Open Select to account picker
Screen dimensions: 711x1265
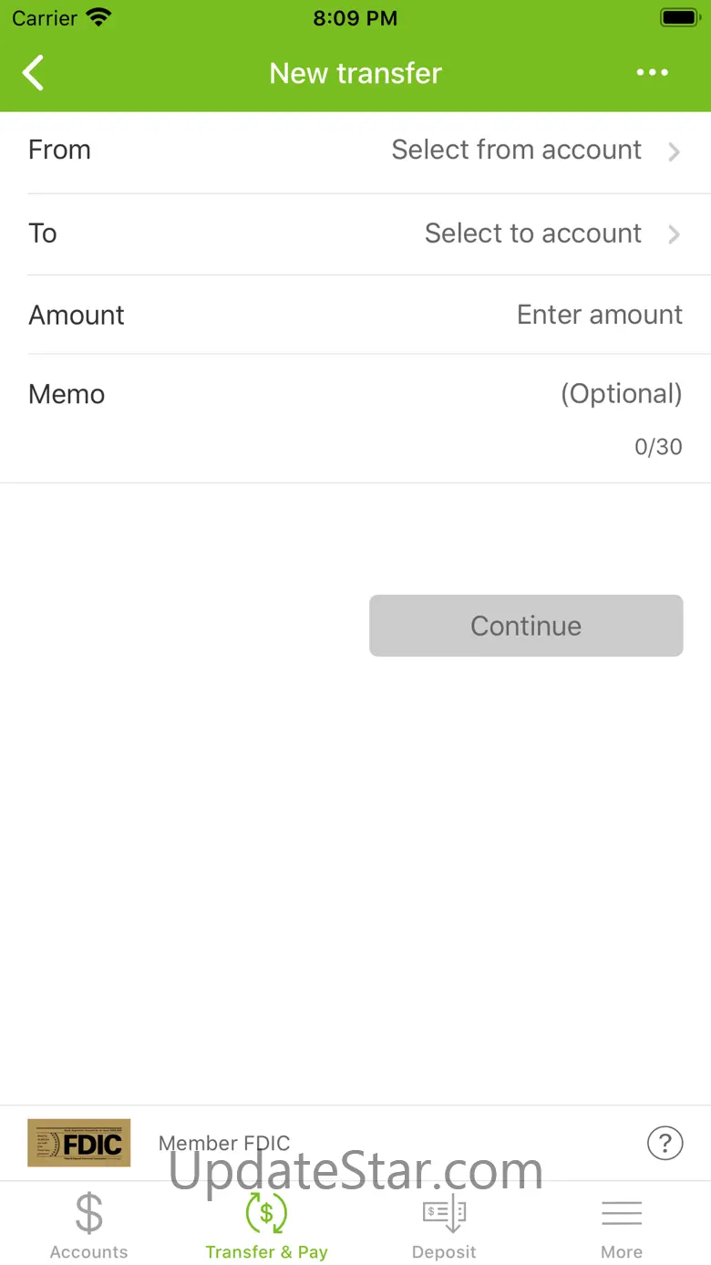[532, 233]
